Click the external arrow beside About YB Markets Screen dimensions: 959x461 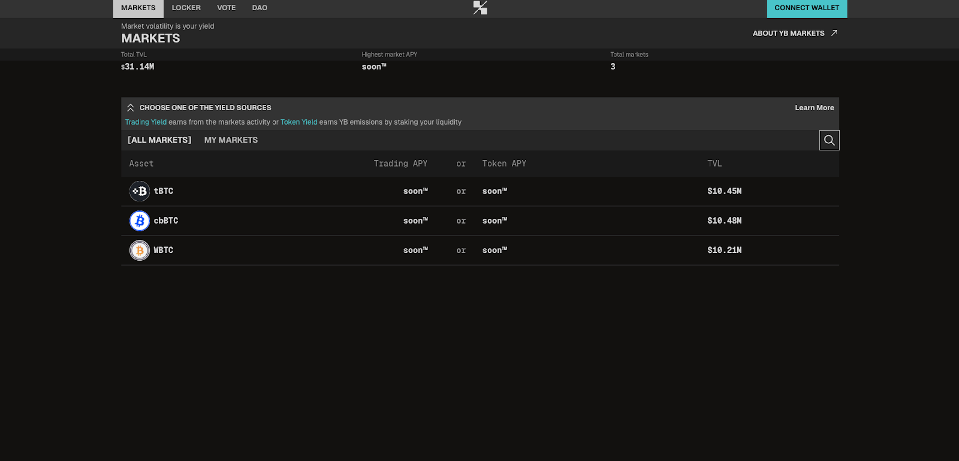coord(834,33)
